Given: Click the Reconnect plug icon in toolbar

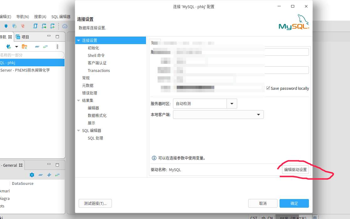Looking at the screenshot, I should tap(14, 26).
